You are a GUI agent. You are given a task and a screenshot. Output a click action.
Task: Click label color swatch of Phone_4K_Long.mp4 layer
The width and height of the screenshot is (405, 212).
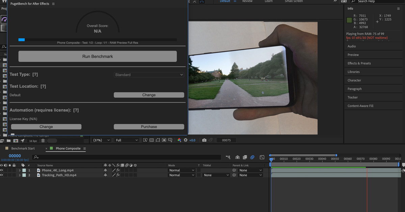pos(24,170)
